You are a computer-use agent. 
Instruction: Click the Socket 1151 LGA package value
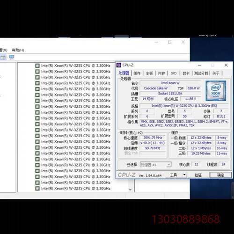tap(170, 94)
